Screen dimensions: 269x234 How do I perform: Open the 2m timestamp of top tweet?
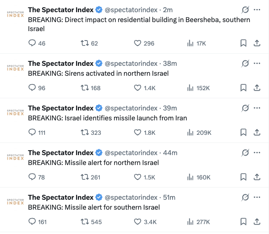tap(168, 10)
